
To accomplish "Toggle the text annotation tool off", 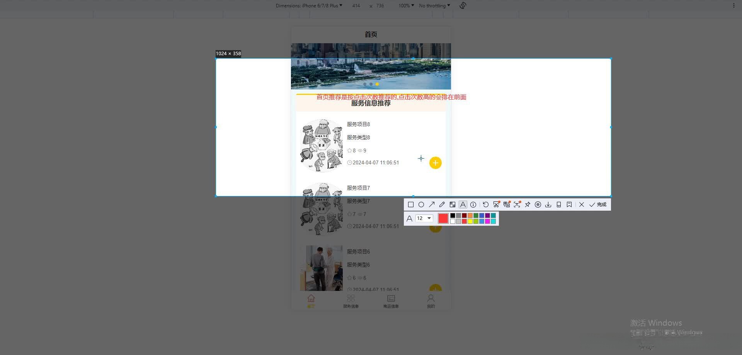I will [x=463, y=205].
